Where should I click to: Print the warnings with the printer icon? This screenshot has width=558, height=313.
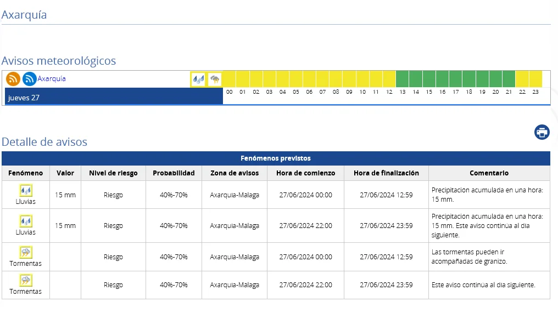pyautogui.click(x=542, y=132)
